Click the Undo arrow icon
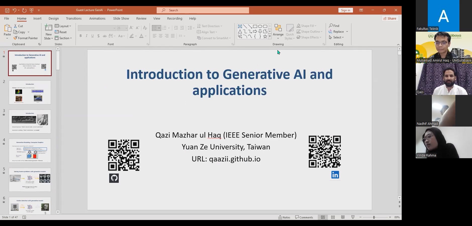The image size is (472, 226). [x=14, y=10]
